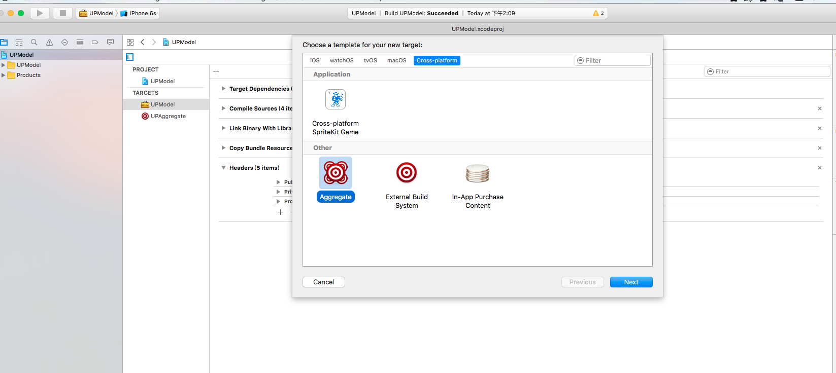Select the Cross-platform SpriteKit Game template
Viewport: 836px width, 373px height.
[336, 100]
